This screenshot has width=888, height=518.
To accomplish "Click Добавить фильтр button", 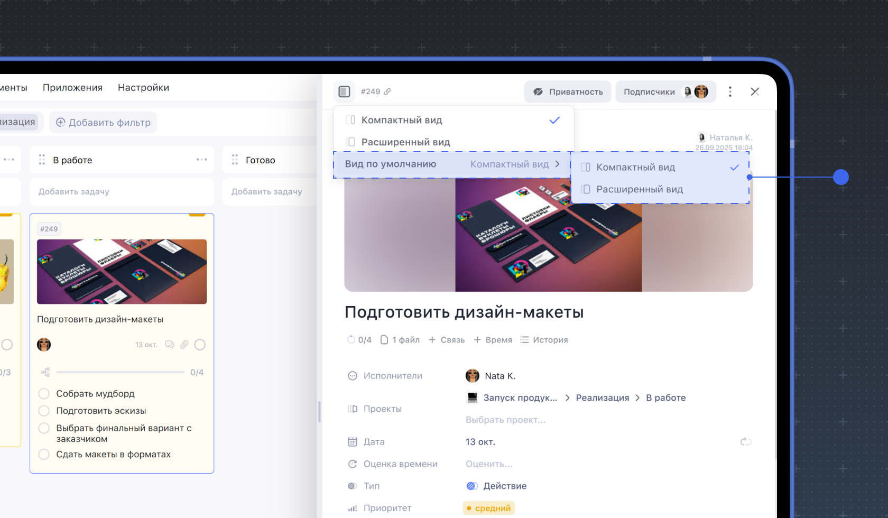I will [103, 122].
